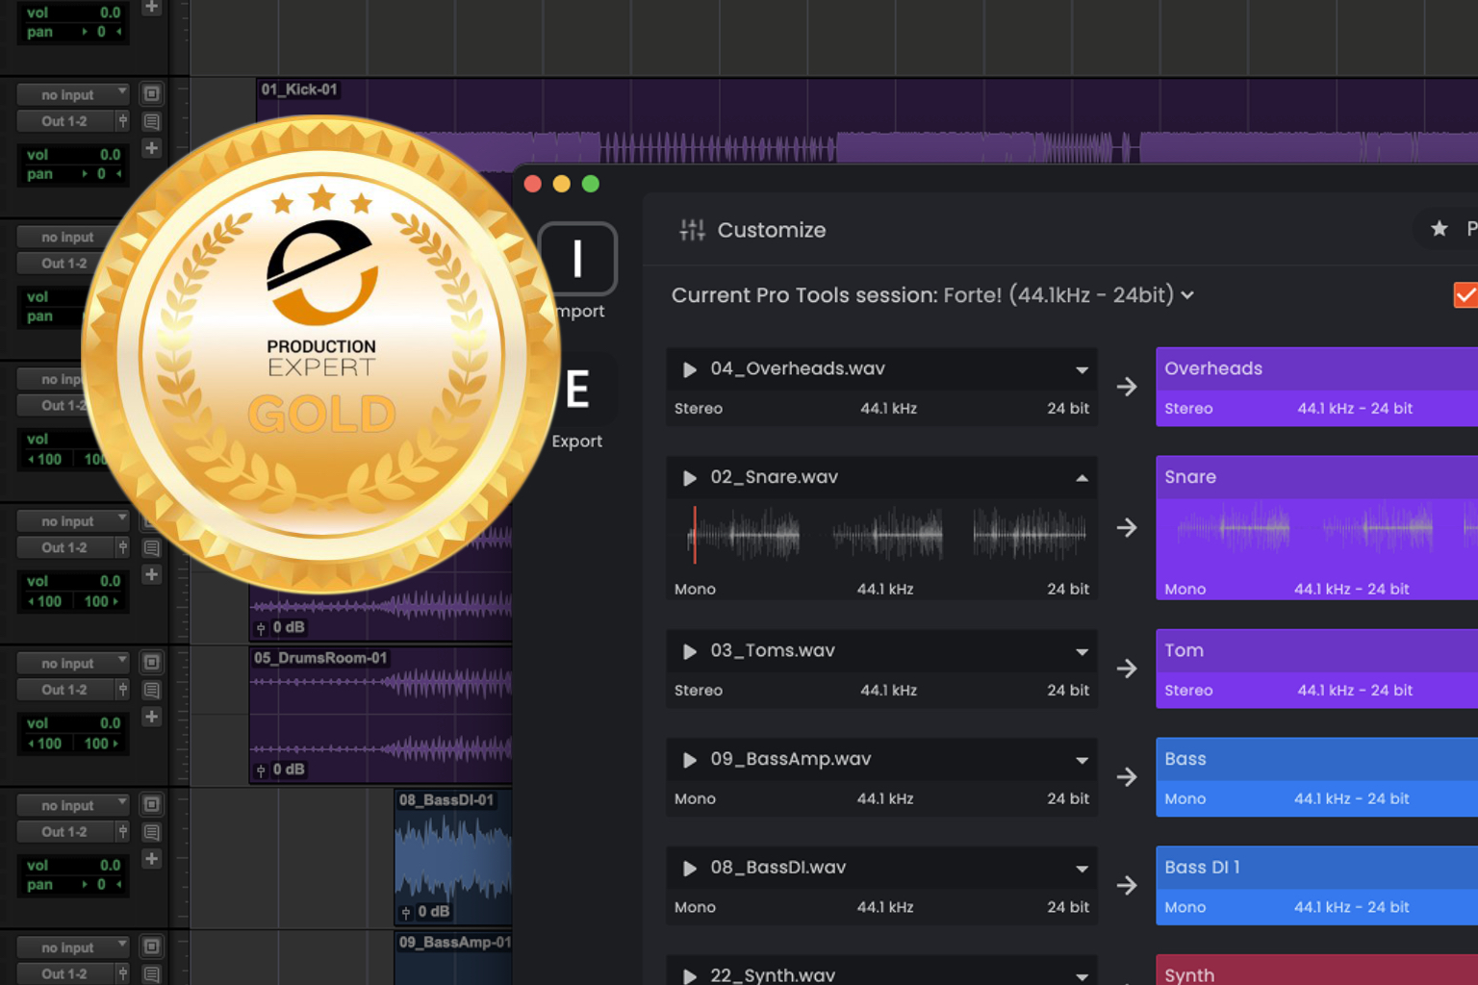Click the square track icon on BassAmp track

click(151, 947)
